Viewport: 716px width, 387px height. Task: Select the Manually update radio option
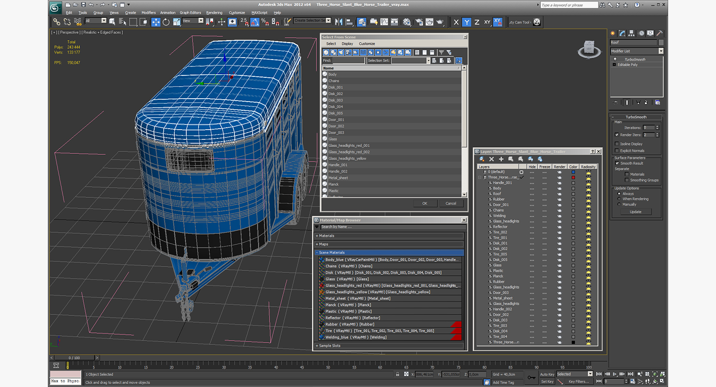[619, 204]
